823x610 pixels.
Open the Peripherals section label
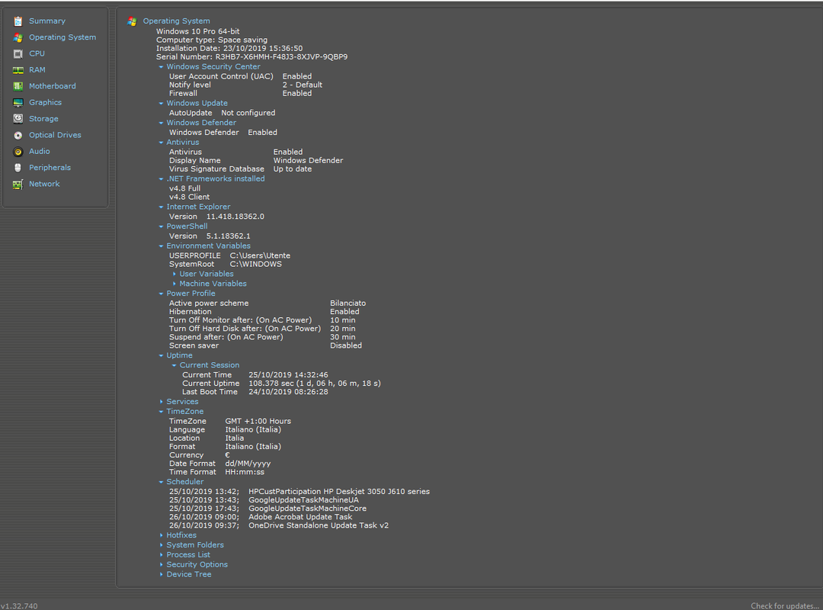click(x=50, y=168)
